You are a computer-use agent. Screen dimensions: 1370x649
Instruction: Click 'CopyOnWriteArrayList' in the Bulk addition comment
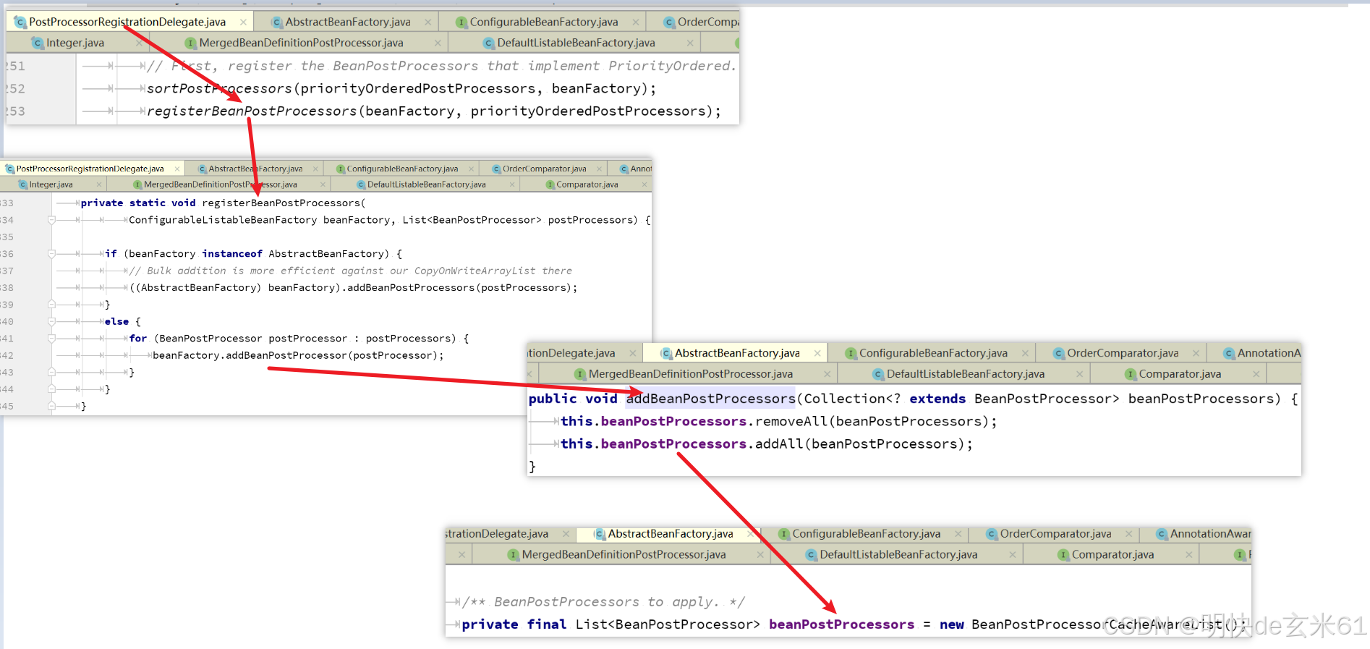475,271
